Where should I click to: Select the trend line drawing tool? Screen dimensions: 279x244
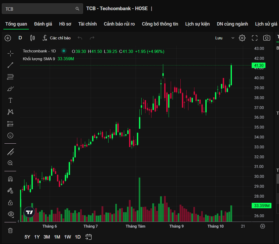pos(10,65)
